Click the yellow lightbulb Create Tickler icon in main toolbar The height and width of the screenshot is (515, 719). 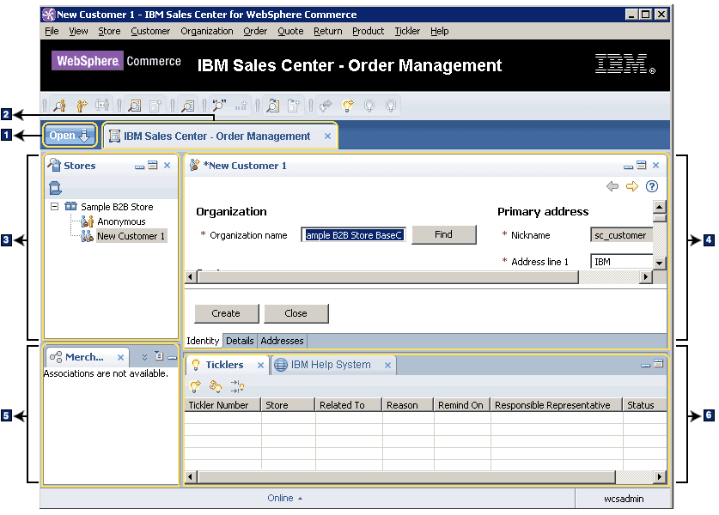pos(348,106)
